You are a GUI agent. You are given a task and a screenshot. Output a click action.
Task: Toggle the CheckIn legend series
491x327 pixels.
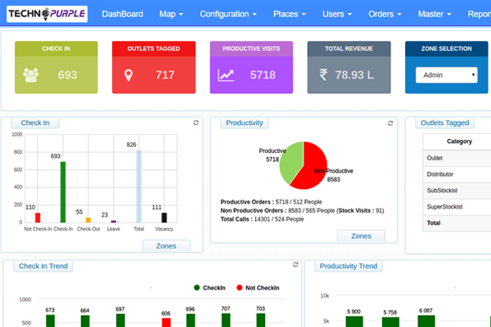[209, 288]
